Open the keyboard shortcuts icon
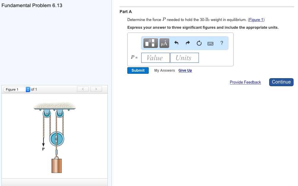This screenshot has width=298, height=186. click(210, 43)
